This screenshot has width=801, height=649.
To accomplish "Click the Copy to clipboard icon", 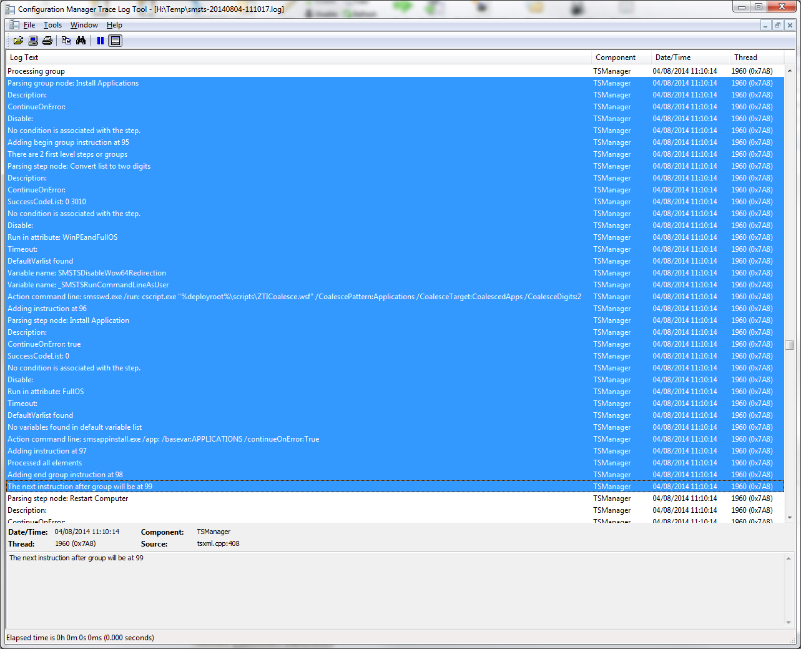I will tap(66, 41).
